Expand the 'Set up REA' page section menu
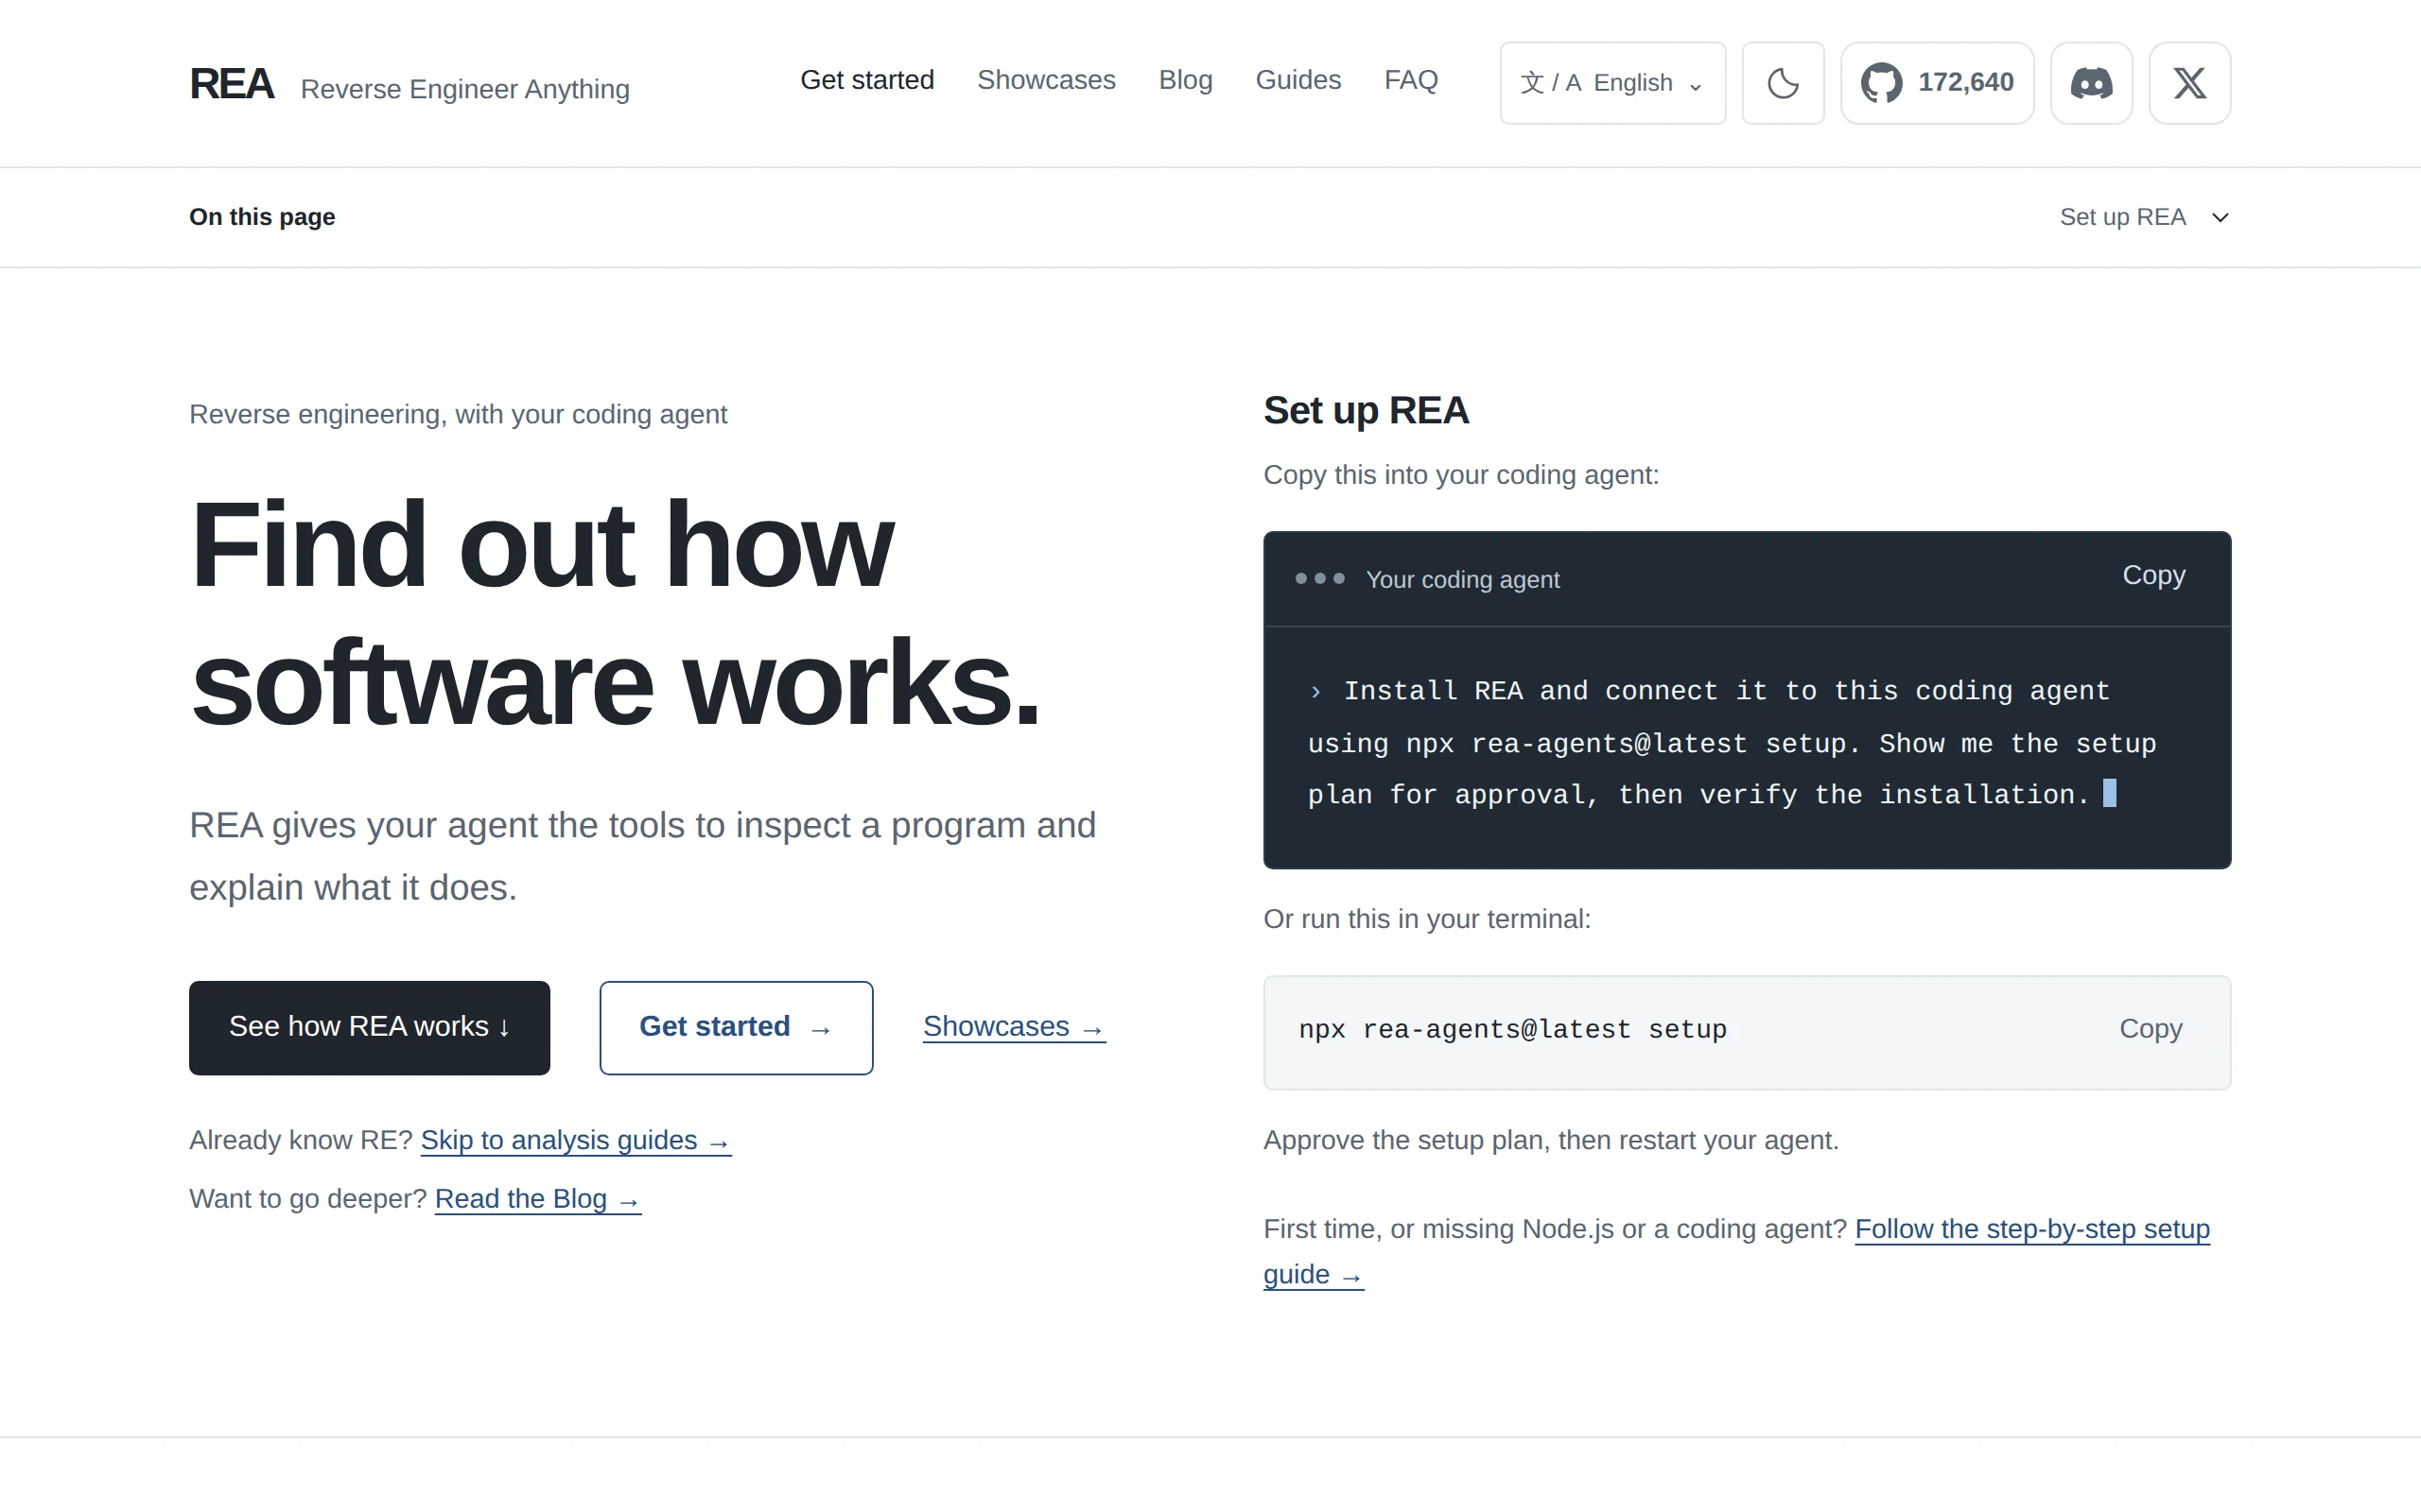Viewport: 2421px width, 1512px height. click(x=2144, y=217)
